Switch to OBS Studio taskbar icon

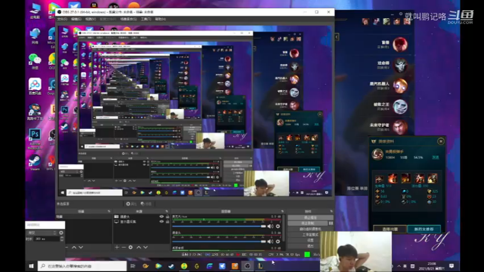click(x=247, y=266)
